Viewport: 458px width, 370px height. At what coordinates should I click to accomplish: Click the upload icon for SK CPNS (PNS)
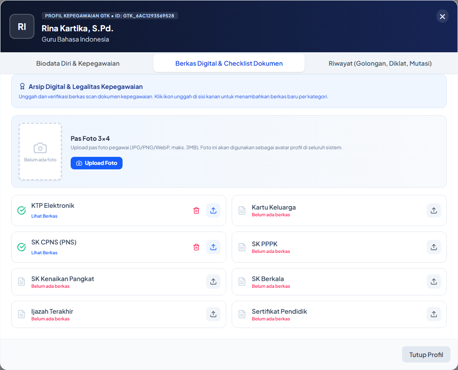pyautogui.click(x=213, y=247)
